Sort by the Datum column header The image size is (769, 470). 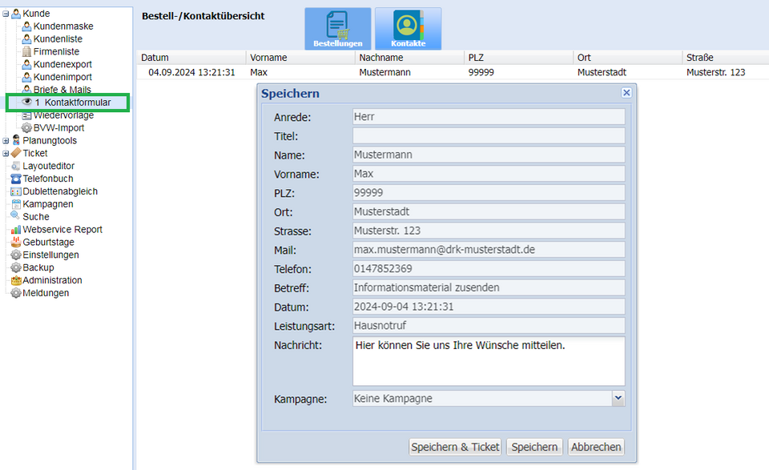click(191, 58)
